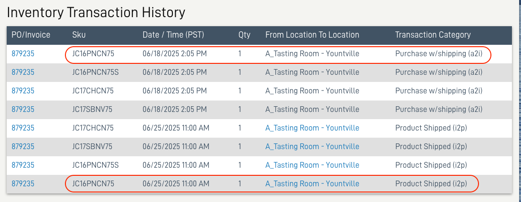Click the From Location To Location header

[312, 35]
